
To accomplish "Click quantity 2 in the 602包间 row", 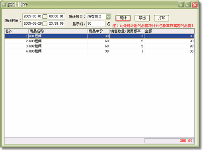I will (x=142, y=46).
